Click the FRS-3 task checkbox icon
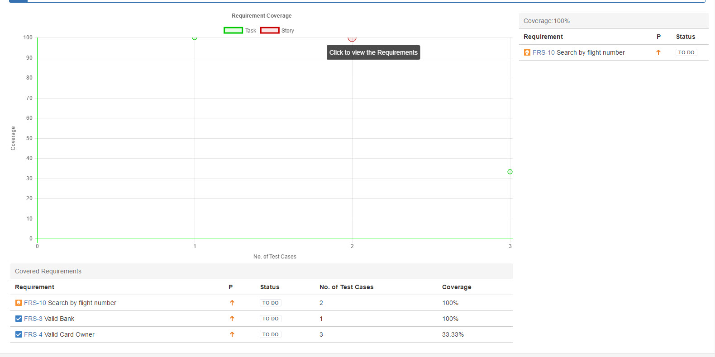Viewport: 715px width, 357px height. pos(19,319)
